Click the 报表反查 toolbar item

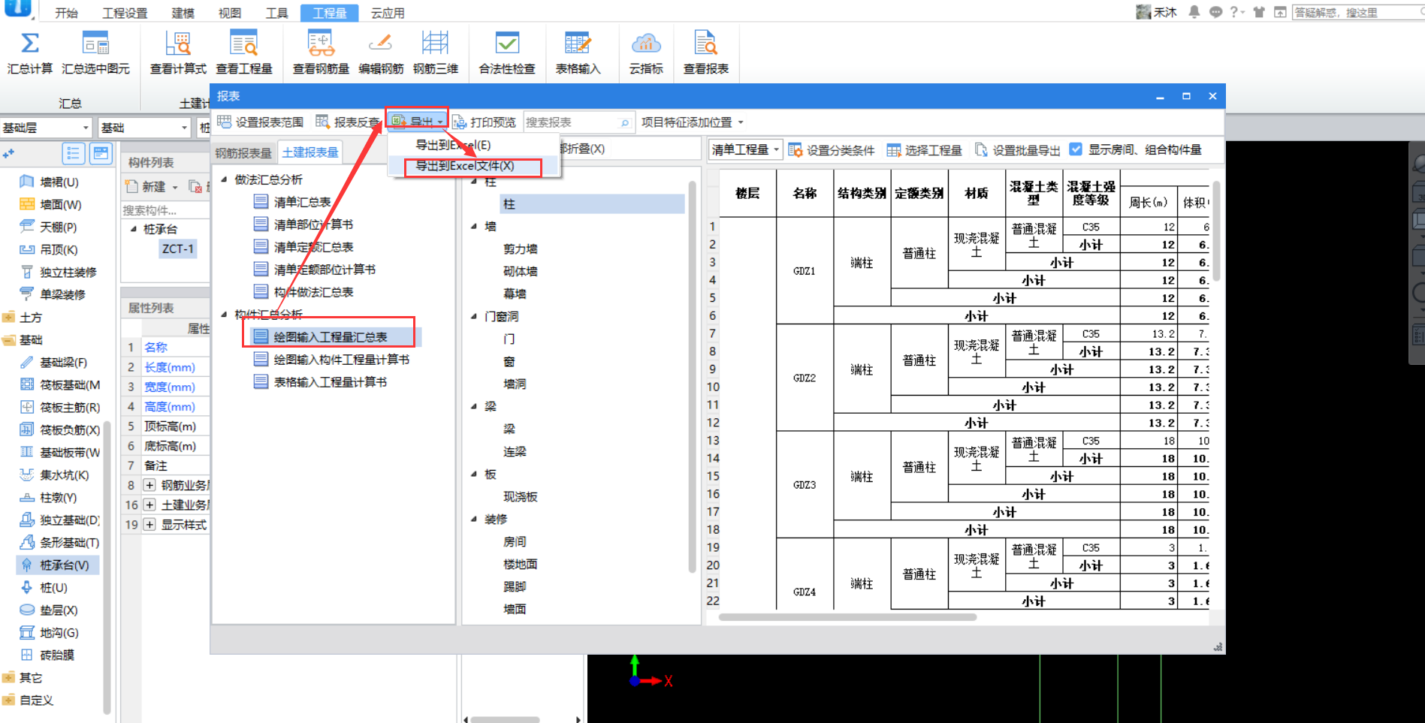pyautogui.click(x=349, y=122)
